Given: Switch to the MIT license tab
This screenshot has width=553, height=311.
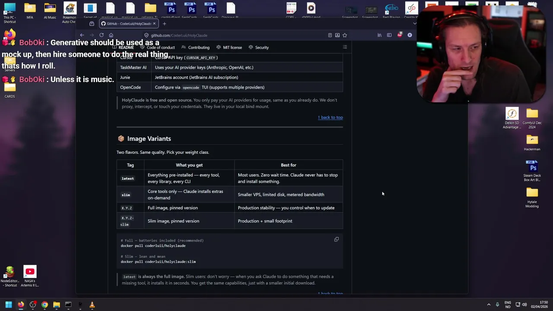Looking at the screenshot, I should [229, 48].
